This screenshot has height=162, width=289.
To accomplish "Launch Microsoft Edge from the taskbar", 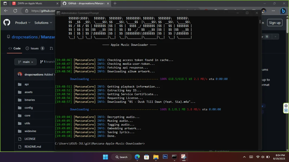I will click(x=137, y=157).
